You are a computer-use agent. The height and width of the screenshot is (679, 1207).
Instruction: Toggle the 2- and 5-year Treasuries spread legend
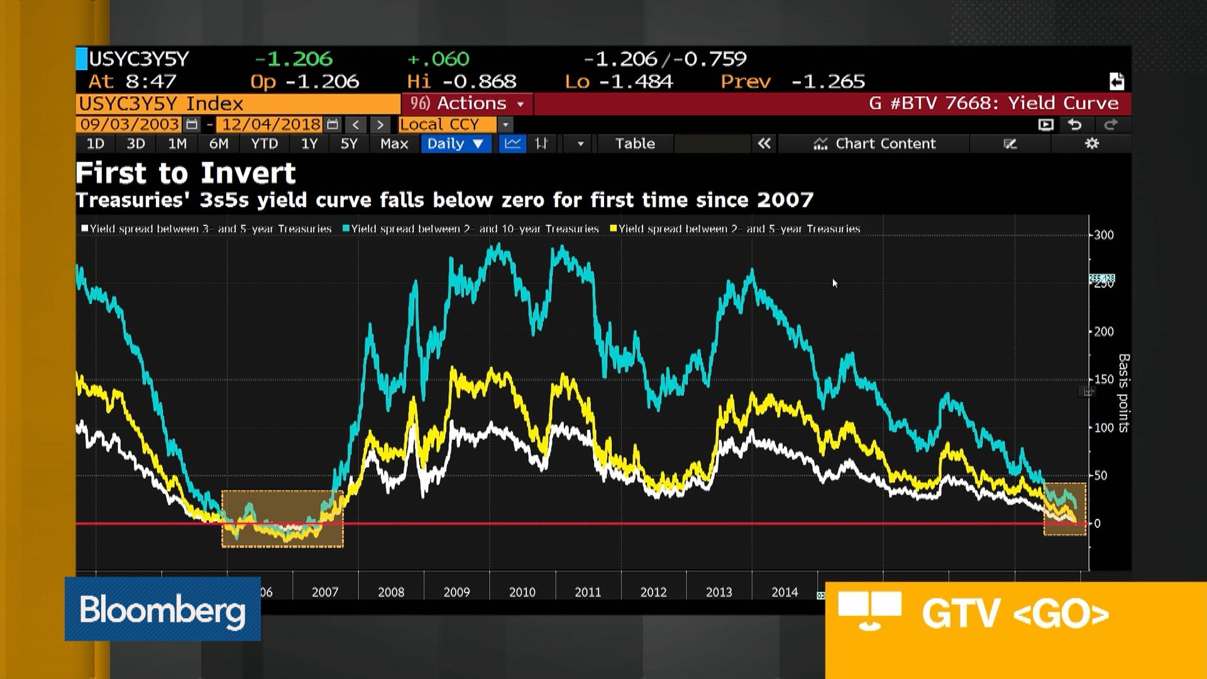tap(739, 229)
